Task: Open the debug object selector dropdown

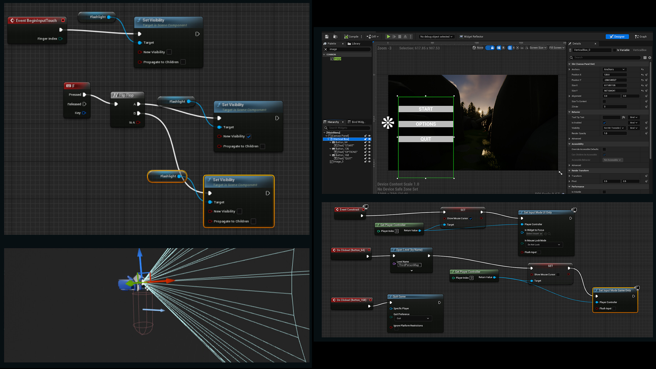Action: 436,37
